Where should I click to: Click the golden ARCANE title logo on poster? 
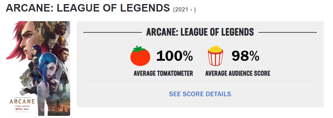pos(22,101)
